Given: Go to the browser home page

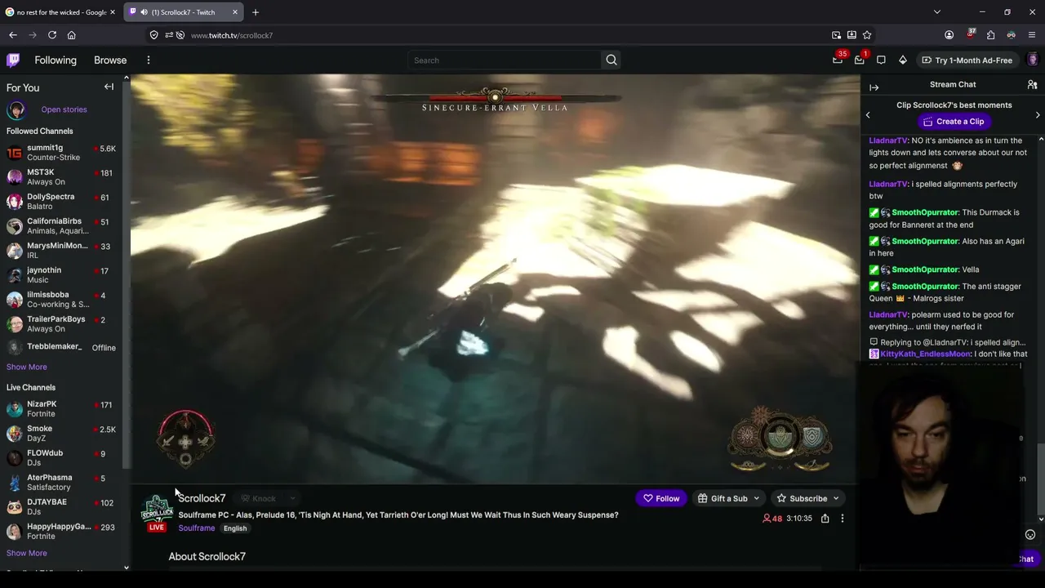Looking at the screenshot, I should (x=72, y=35).
